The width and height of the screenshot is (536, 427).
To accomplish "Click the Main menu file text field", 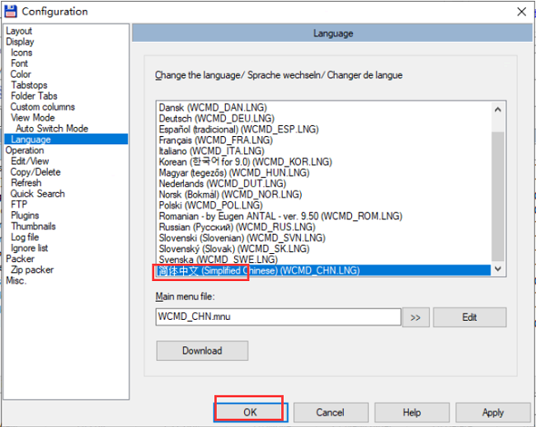I will click(x=277, y=317).
